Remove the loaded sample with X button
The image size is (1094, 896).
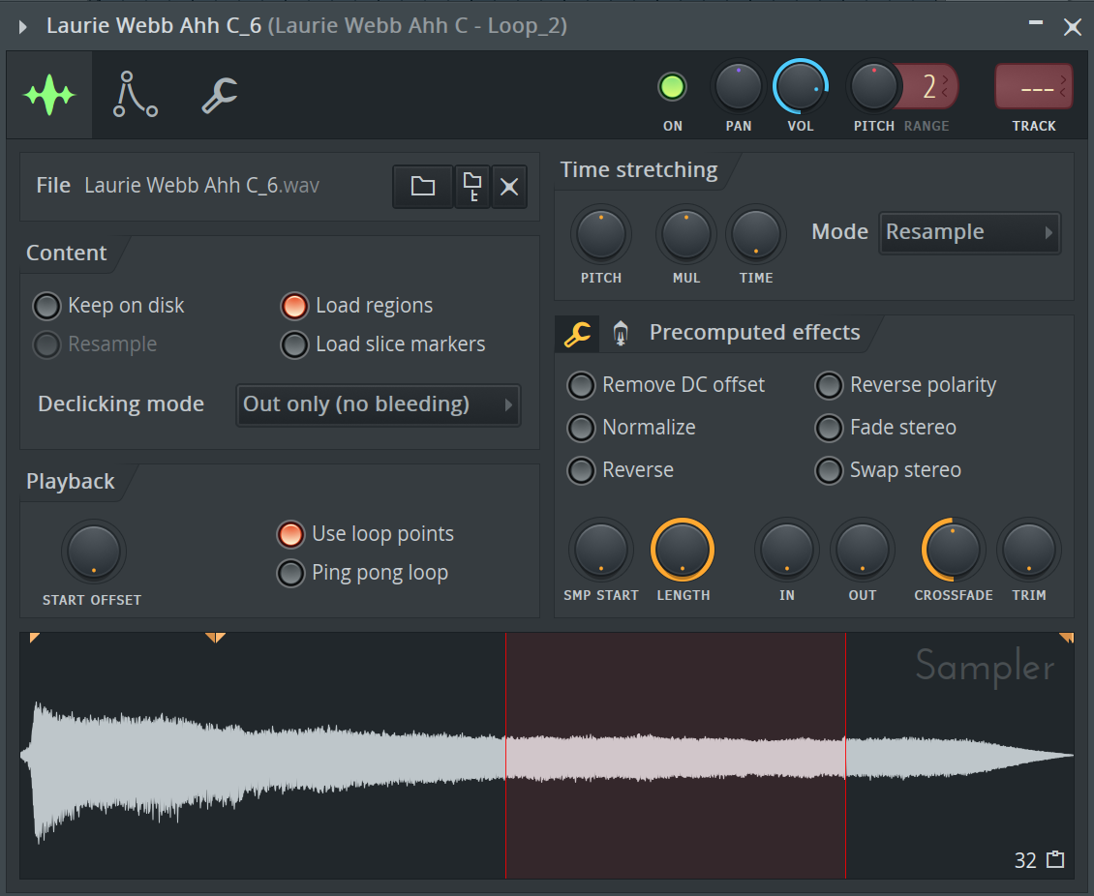[x=509, y=187]
